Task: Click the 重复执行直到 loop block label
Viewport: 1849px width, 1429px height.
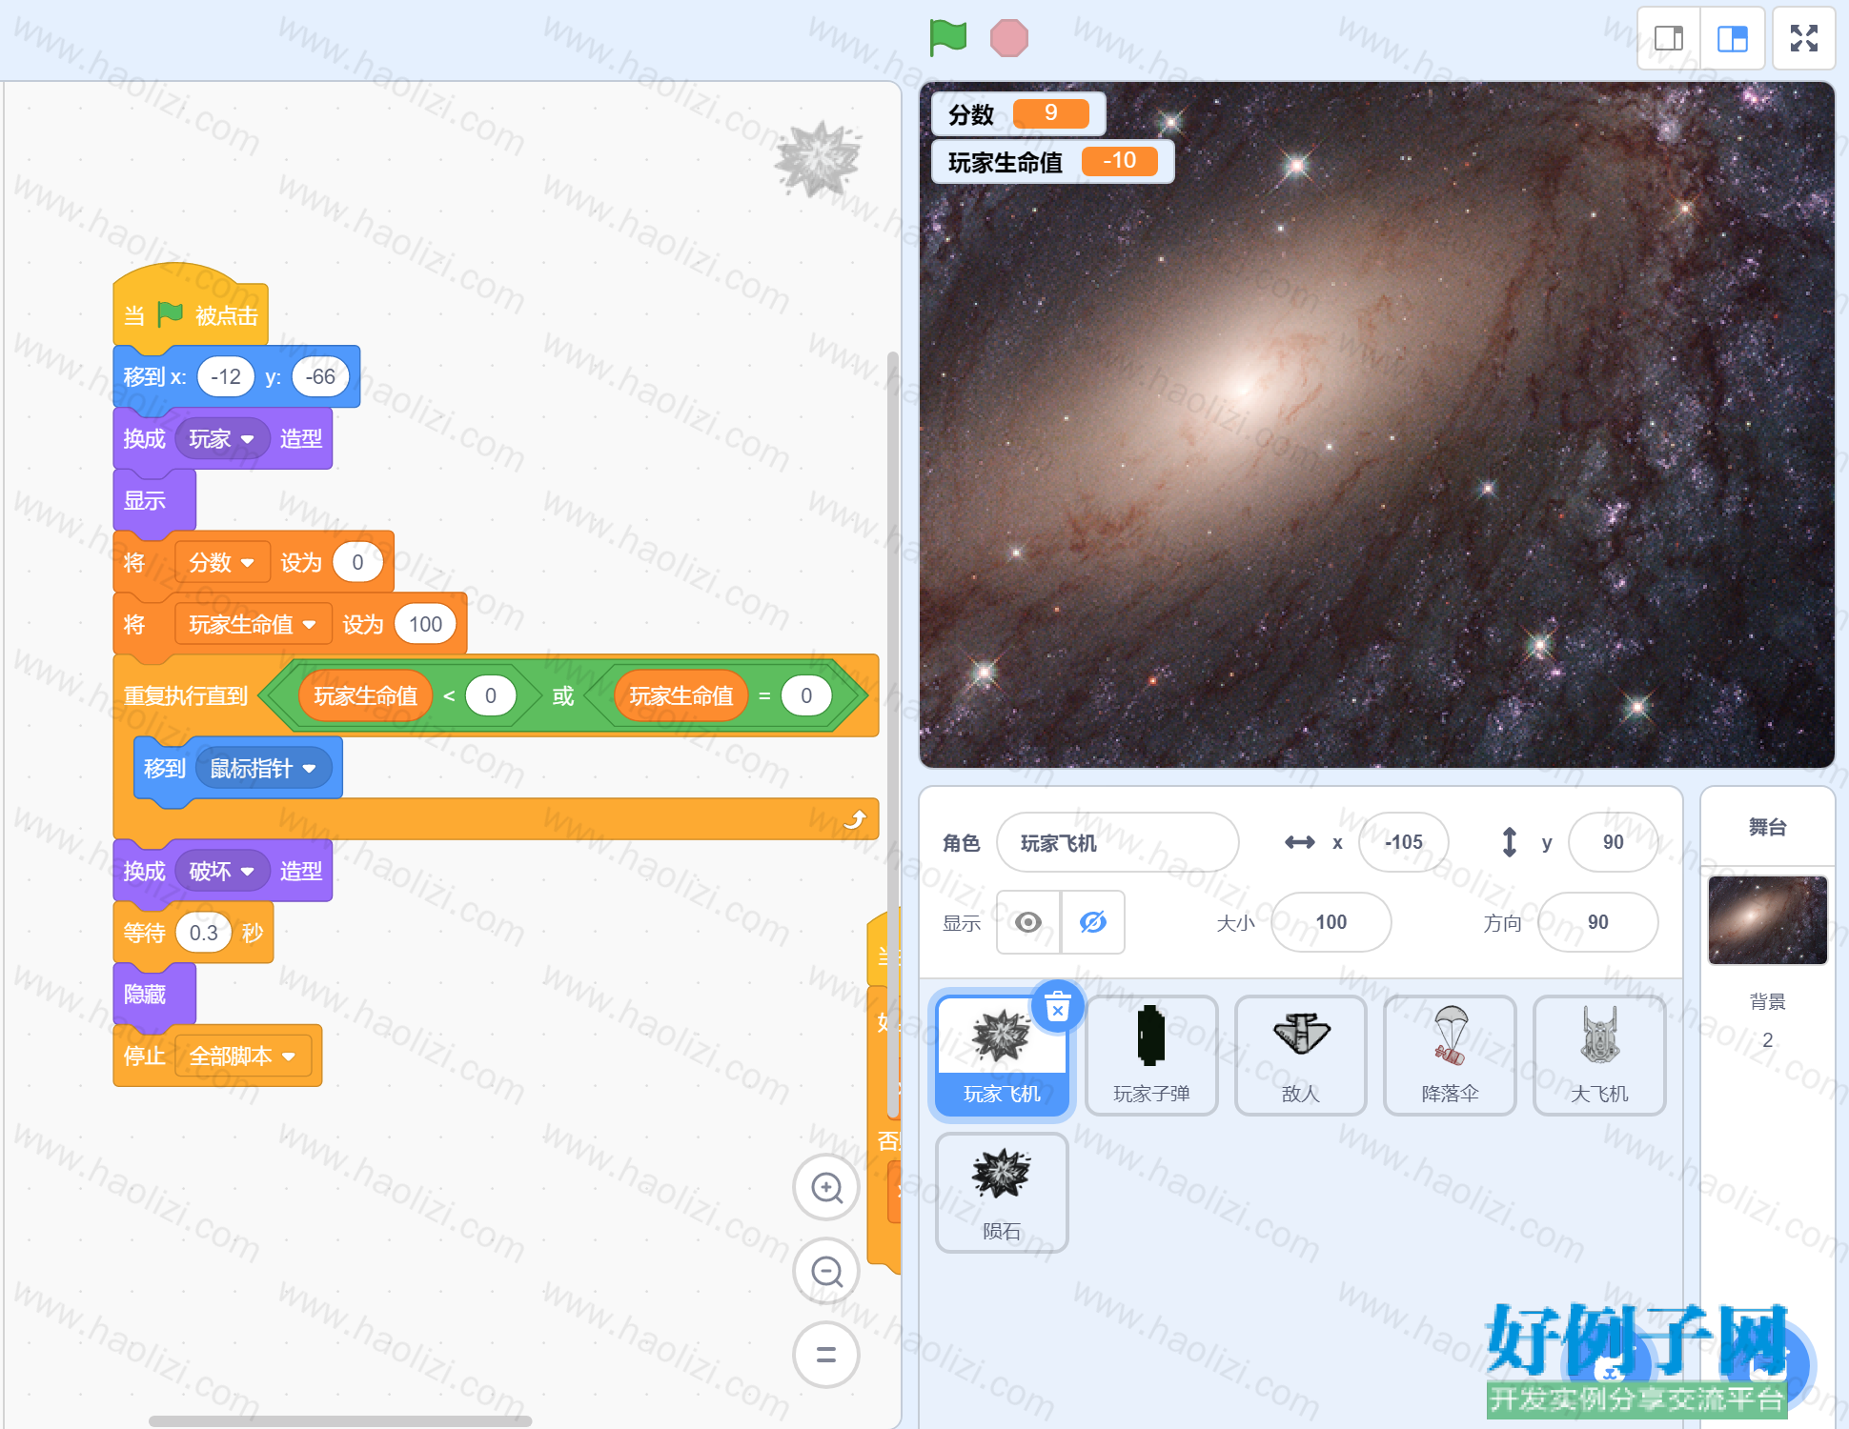Action: click(x=185, y=696)
